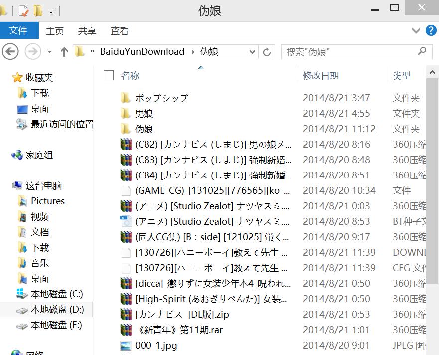Click the Properties icon in quick access toolbar

(23, 11)
